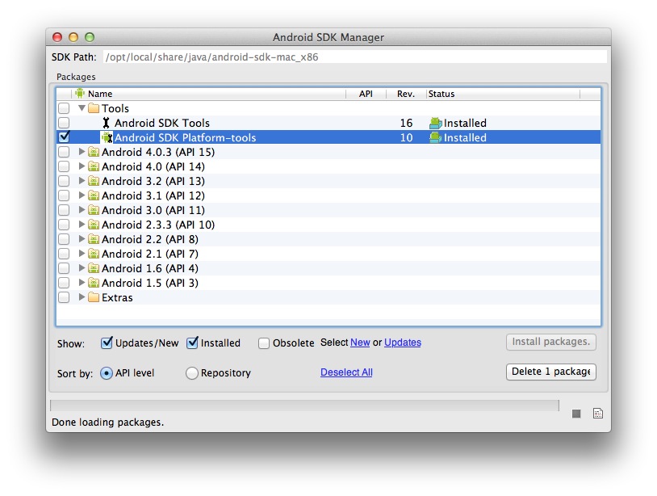The image size is (657, 496).
Task: Click the Android SDK Tools row text
Action: (162, 123)
